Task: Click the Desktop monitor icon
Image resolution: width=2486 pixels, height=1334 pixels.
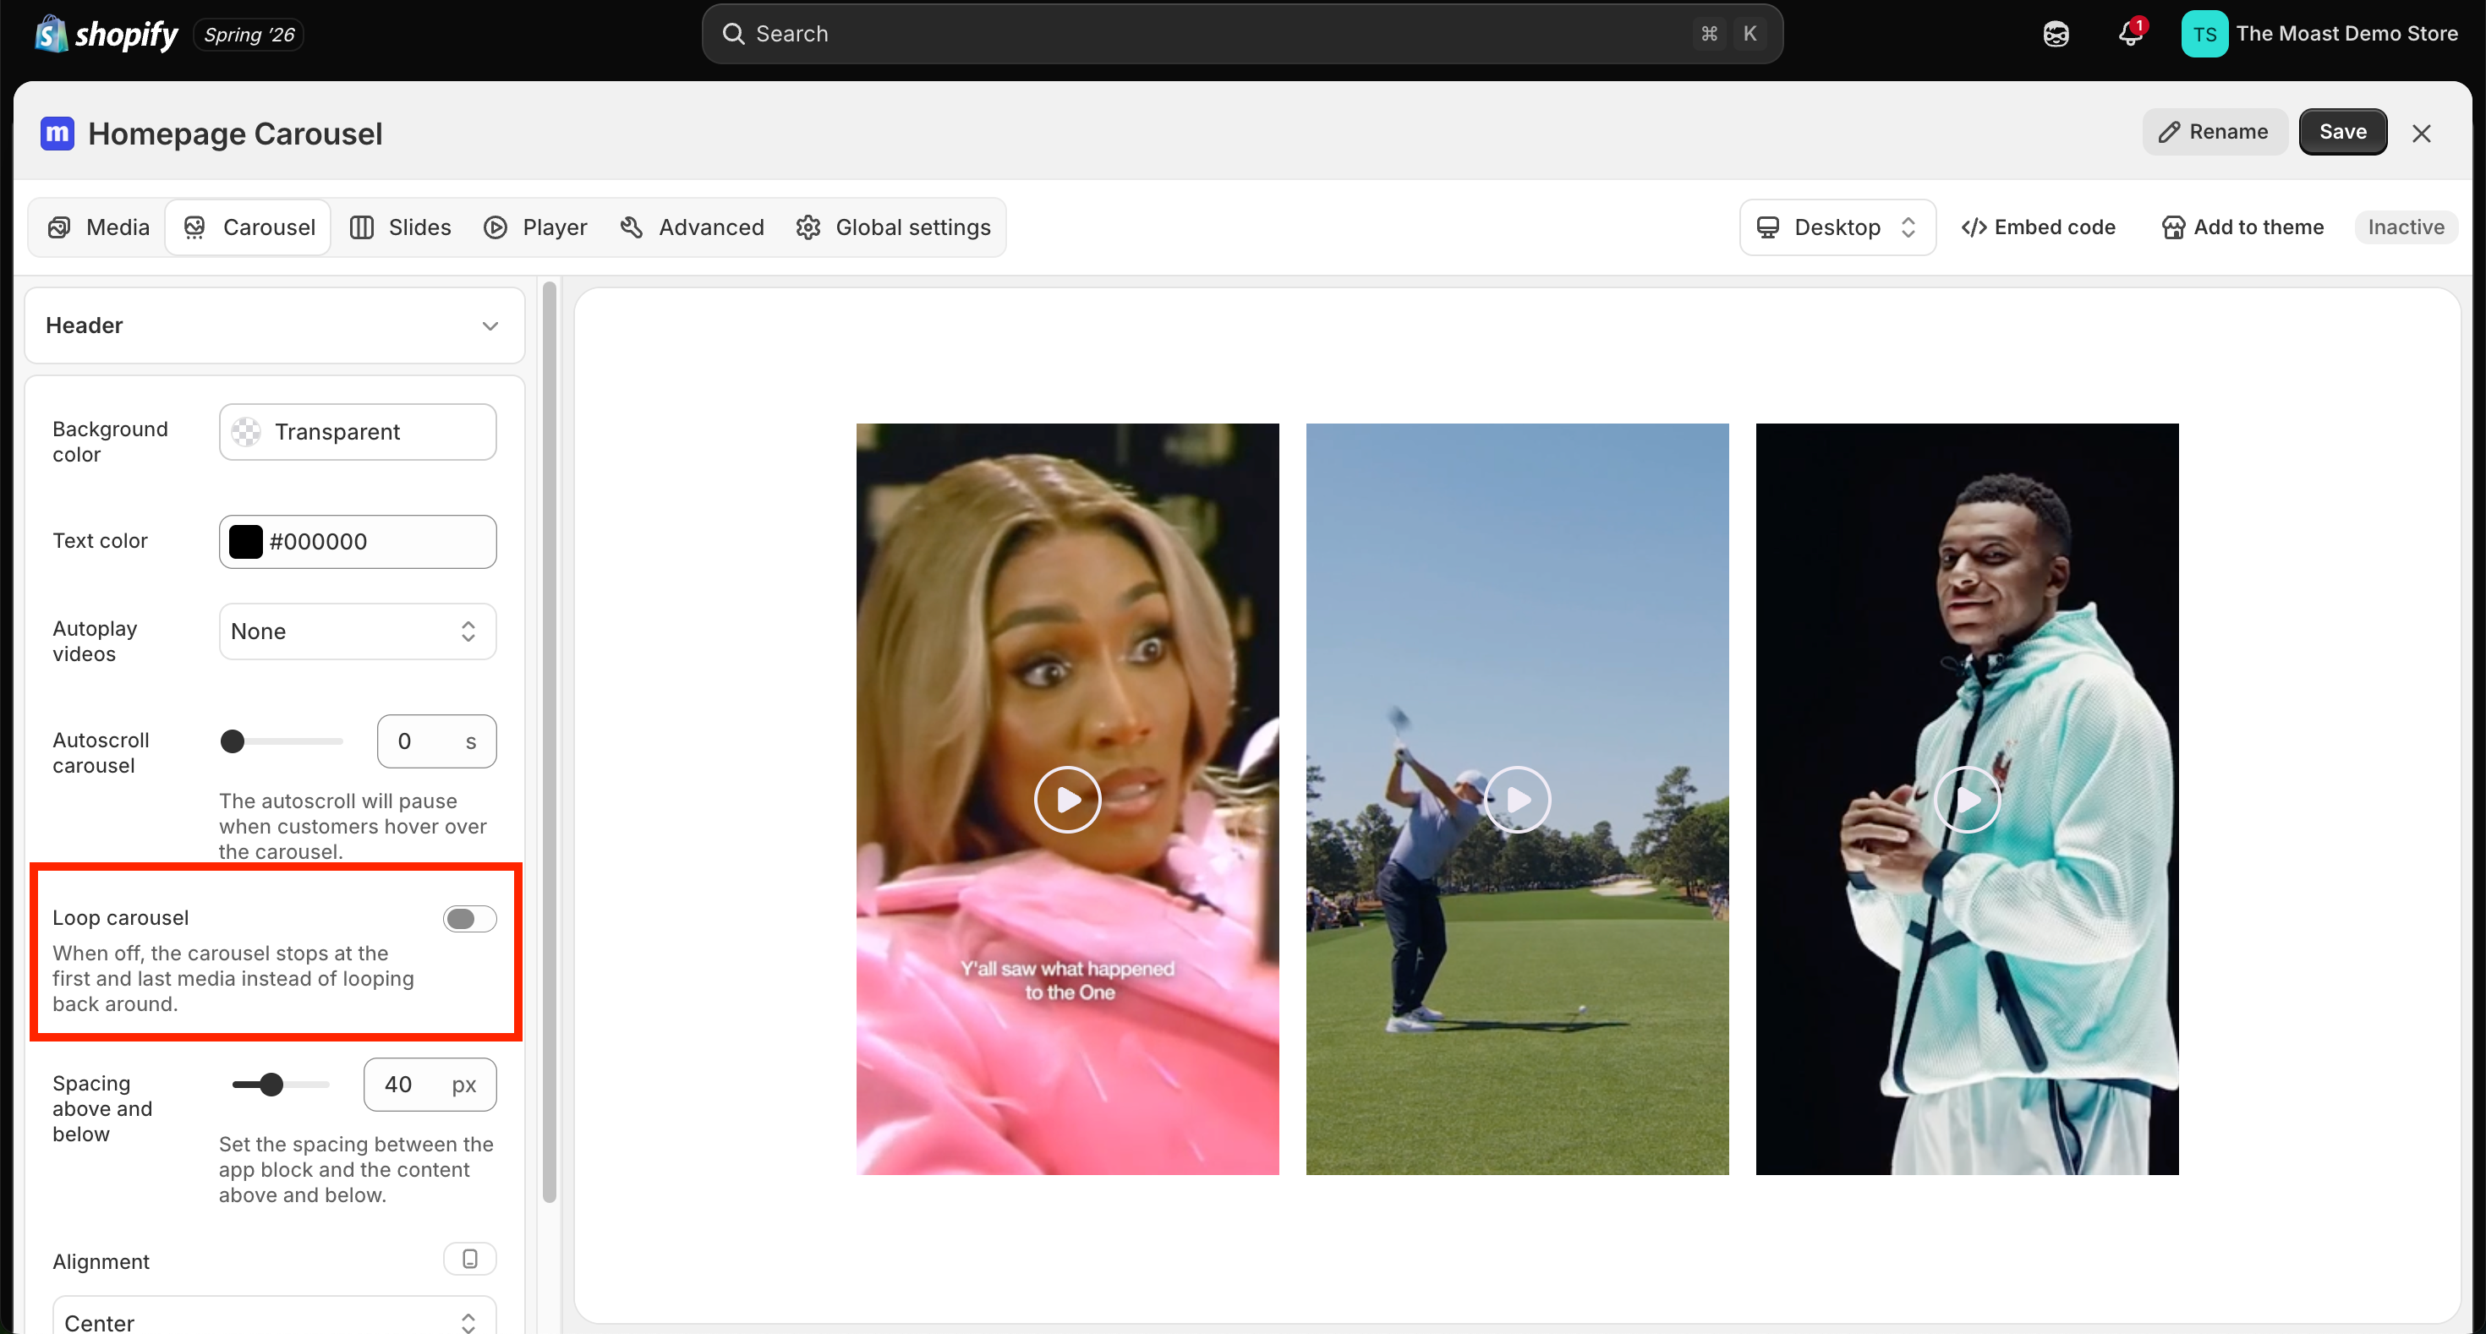Action: click(x=1768, y=227)
